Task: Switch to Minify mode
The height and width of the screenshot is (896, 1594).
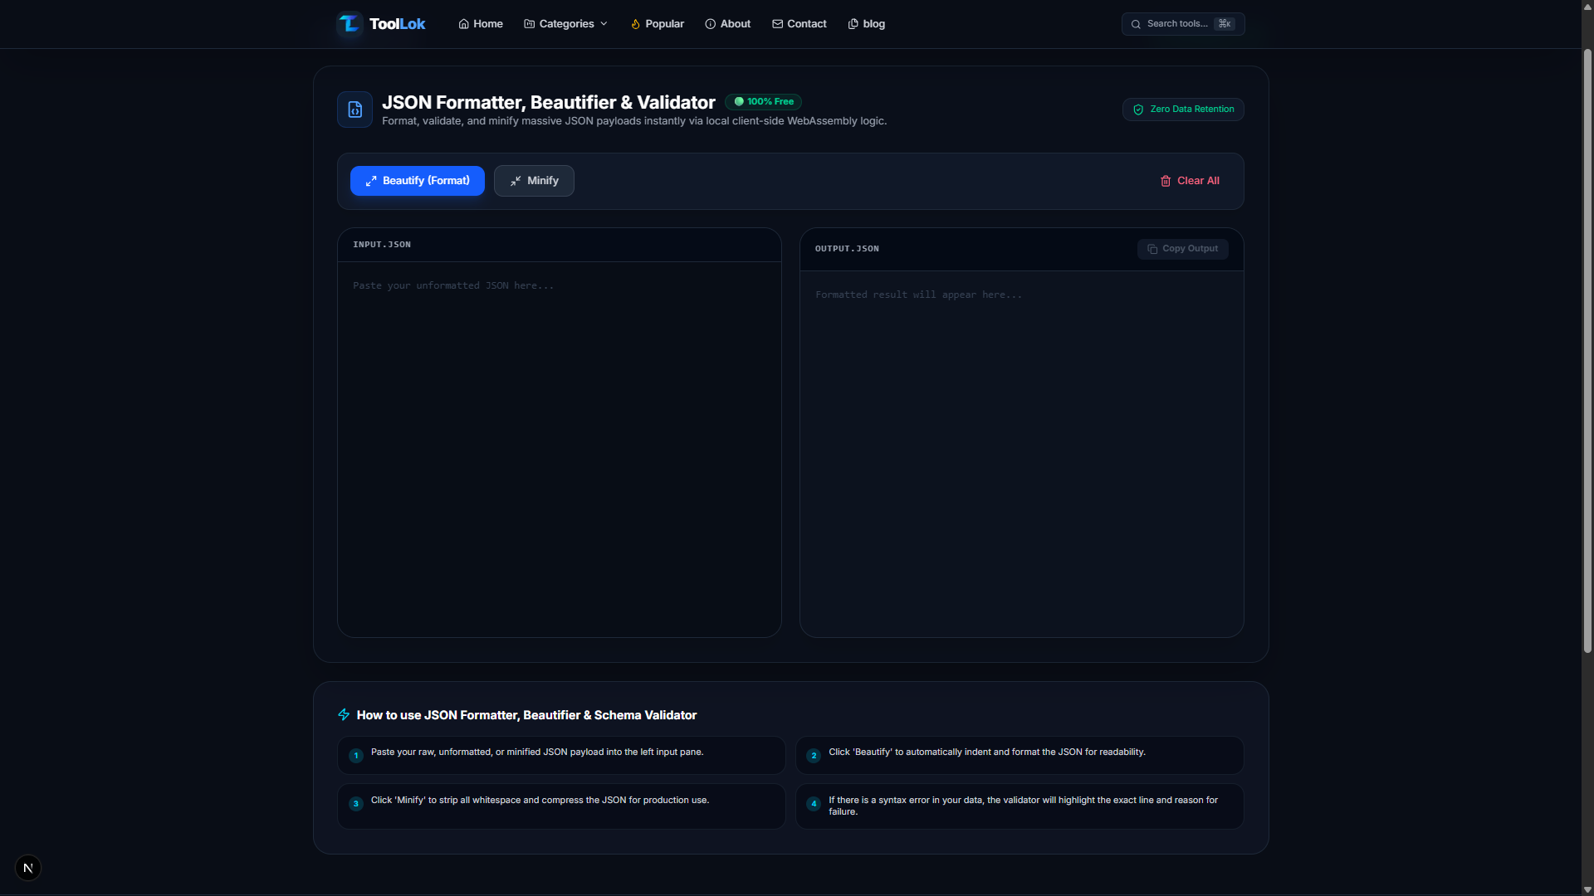Action: click(534, 181)
